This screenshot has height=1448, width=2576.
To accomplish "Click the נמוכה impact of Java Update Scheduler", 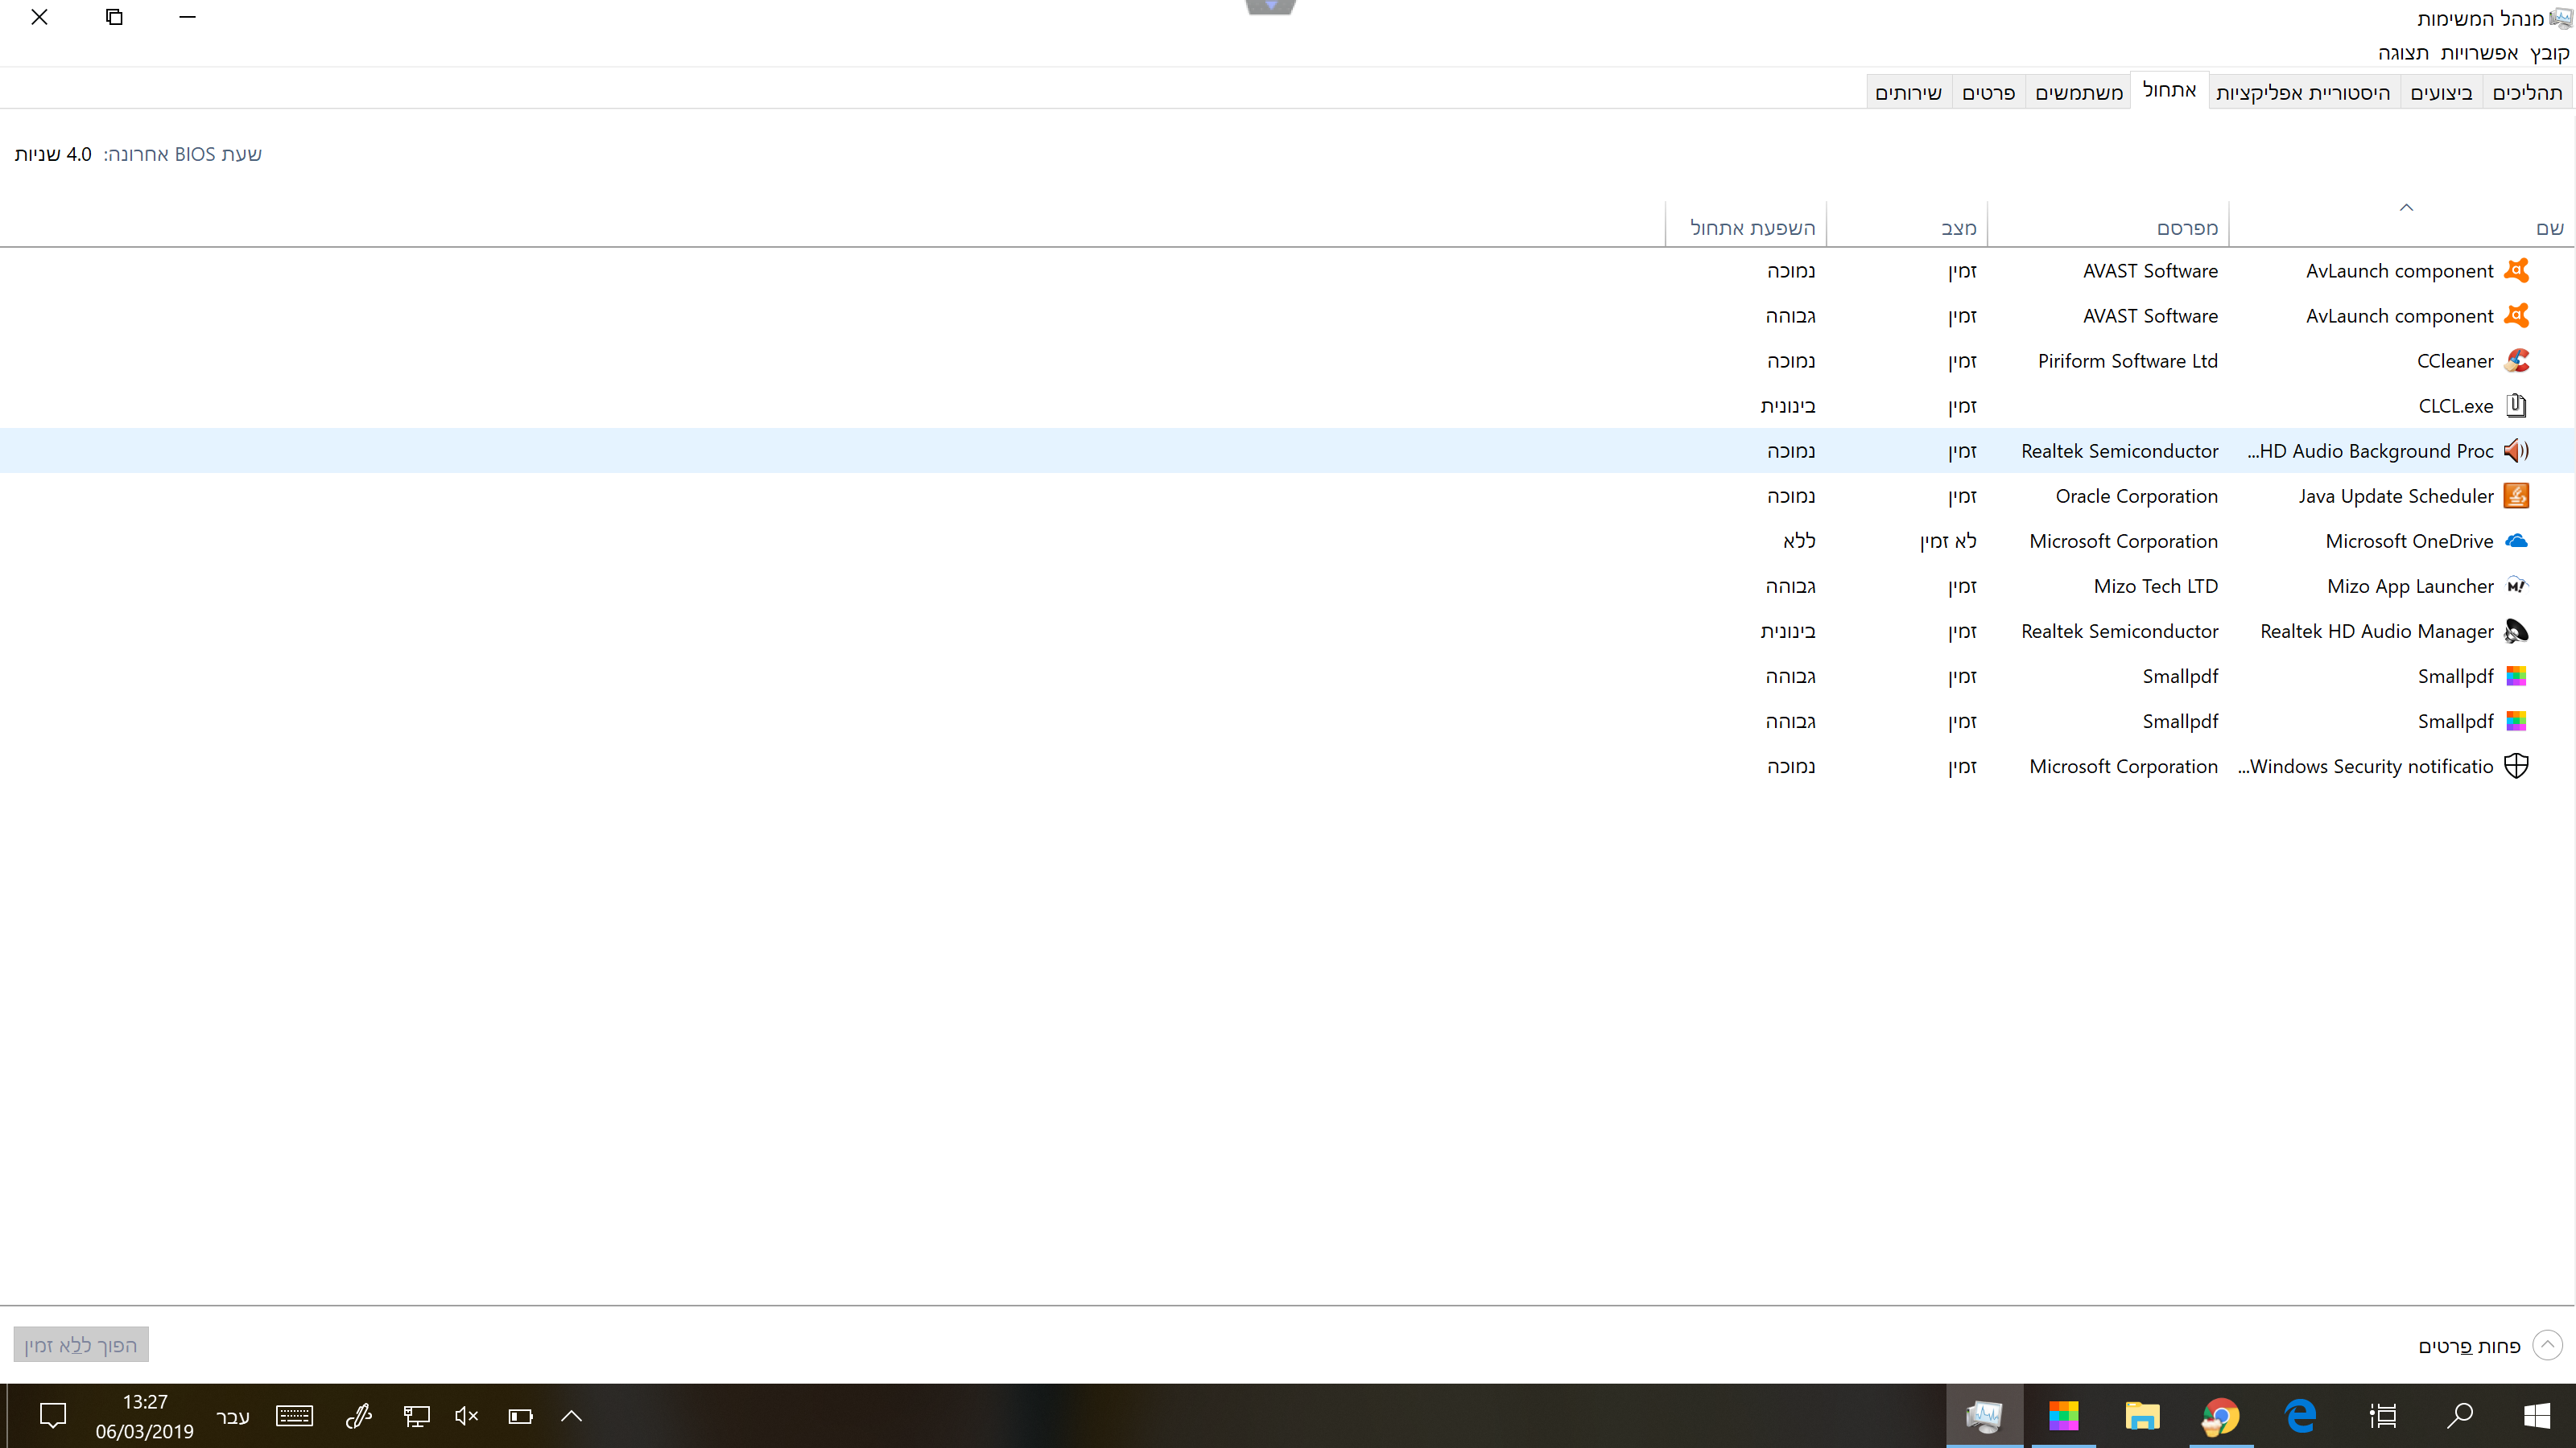I will [1791, 496].
